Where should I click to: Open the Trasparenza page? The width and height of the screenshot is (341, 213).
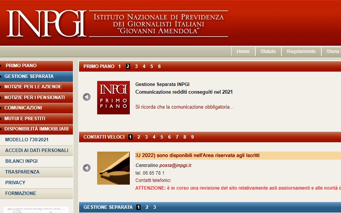coord(36,172)
